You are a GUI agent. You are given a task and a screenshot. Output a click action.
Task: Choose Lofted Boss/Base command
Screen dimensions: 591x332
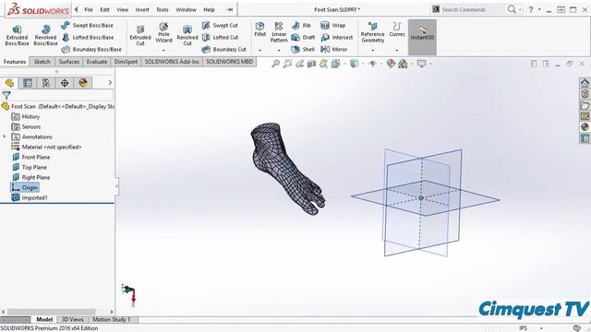(88, 37)
